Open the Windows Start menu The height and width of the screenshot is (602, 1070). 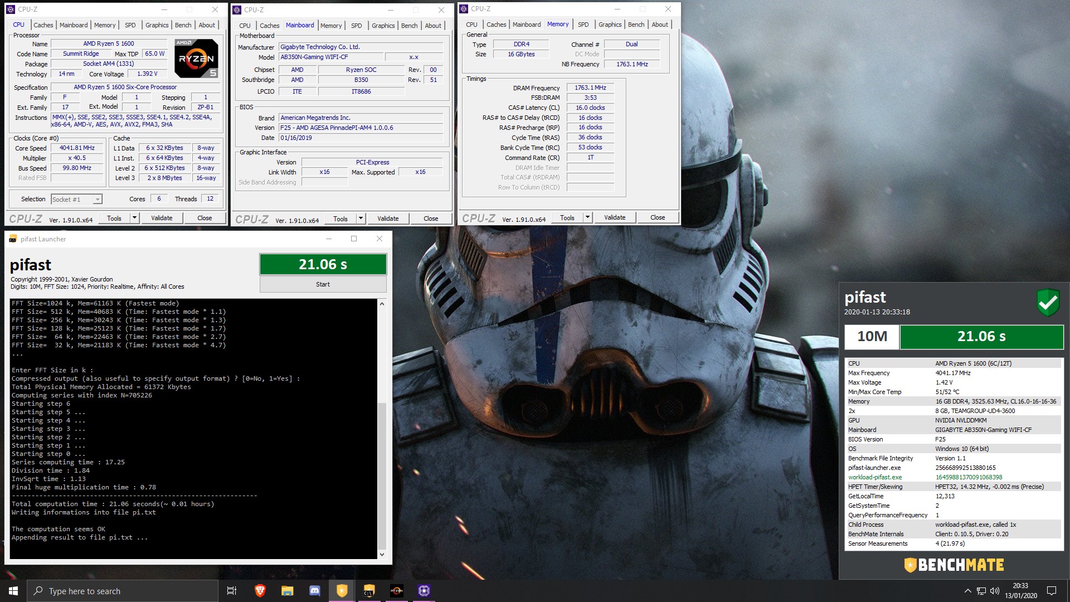13,591
